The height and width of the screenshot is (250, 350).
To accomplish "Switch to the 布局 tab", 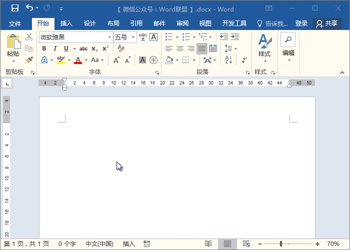I will (x=113, y=23).
